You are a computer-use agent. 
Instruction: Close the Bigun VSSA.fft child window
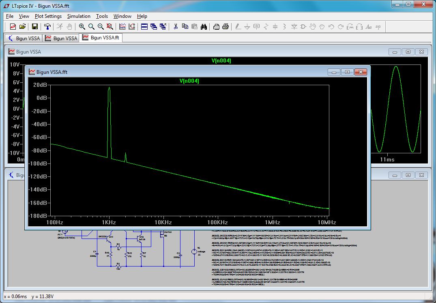(361, 72)
